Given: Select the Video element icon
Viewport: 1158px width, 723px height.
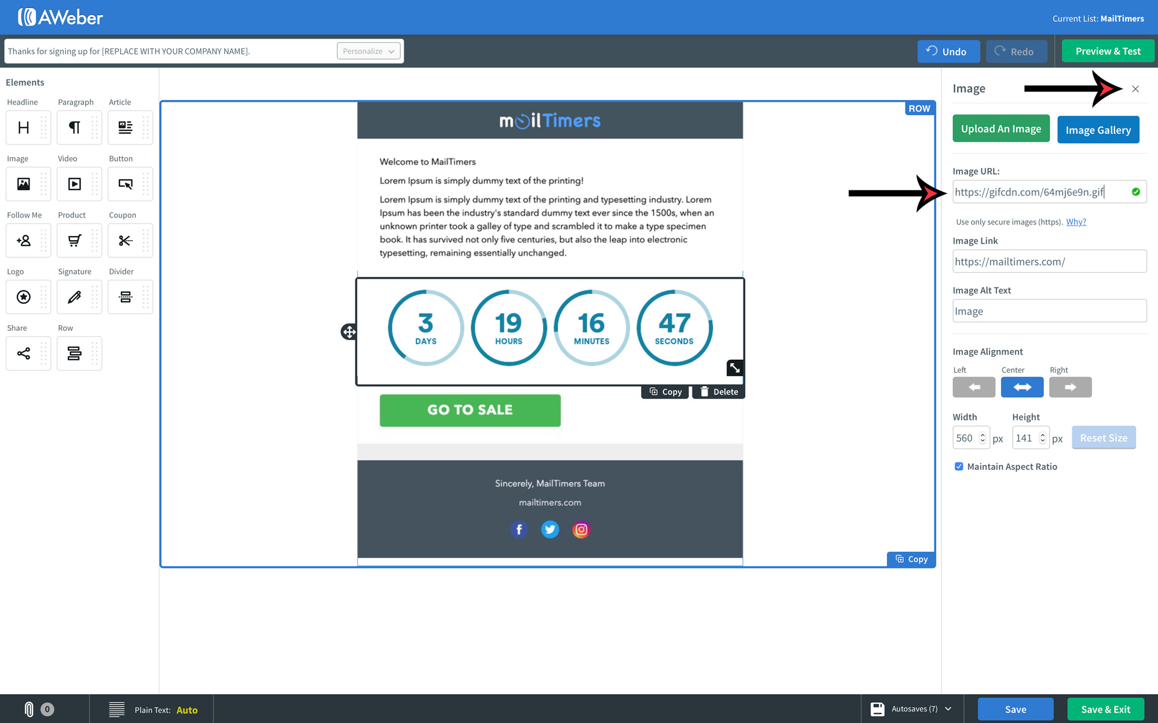Looking at the screenshot, I should pyautogui.click(x=75, y=184).
